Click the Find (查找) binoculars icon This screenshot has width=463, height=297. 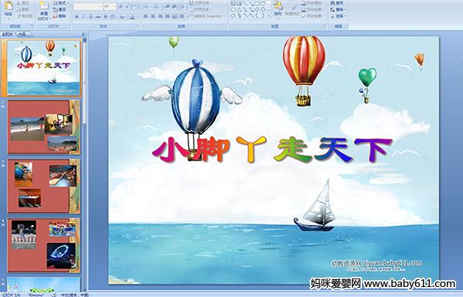[x=333, y=3]
